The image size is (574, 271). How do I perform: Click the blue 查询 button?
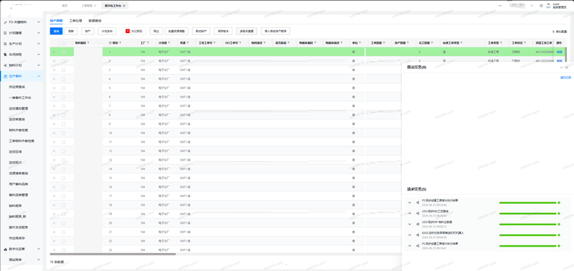(x=57, y=31)
